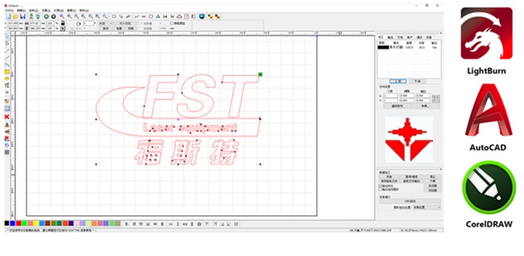Screen dimensions: 524x256
Task: Pick the bright green swatch in bottom palette
Action: (x=24, y=223)
